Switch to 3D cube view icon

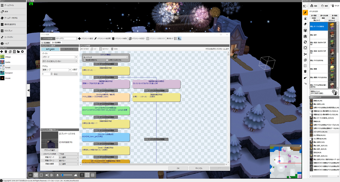tap(36, 175)
